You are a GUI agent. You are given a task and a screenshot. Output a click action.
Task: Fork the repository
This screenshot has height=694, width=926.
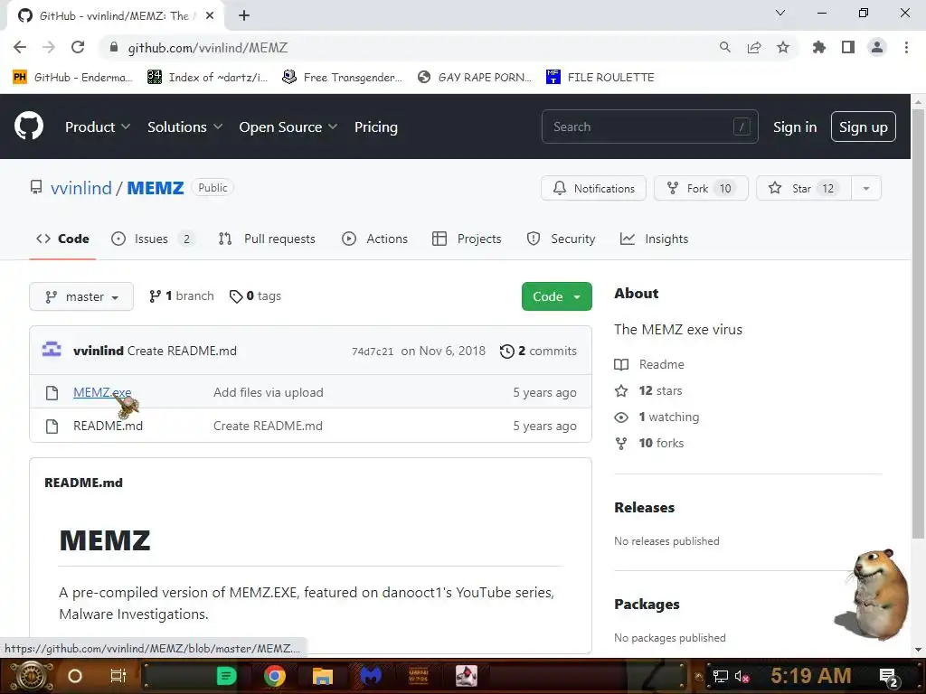[701, 188]
